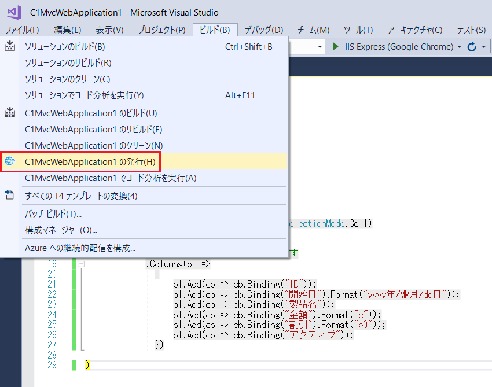This screenshot has width=492, height=387.
Task: Click the C1MvcWebApplication1 build icon
Action: pos(10,113)
